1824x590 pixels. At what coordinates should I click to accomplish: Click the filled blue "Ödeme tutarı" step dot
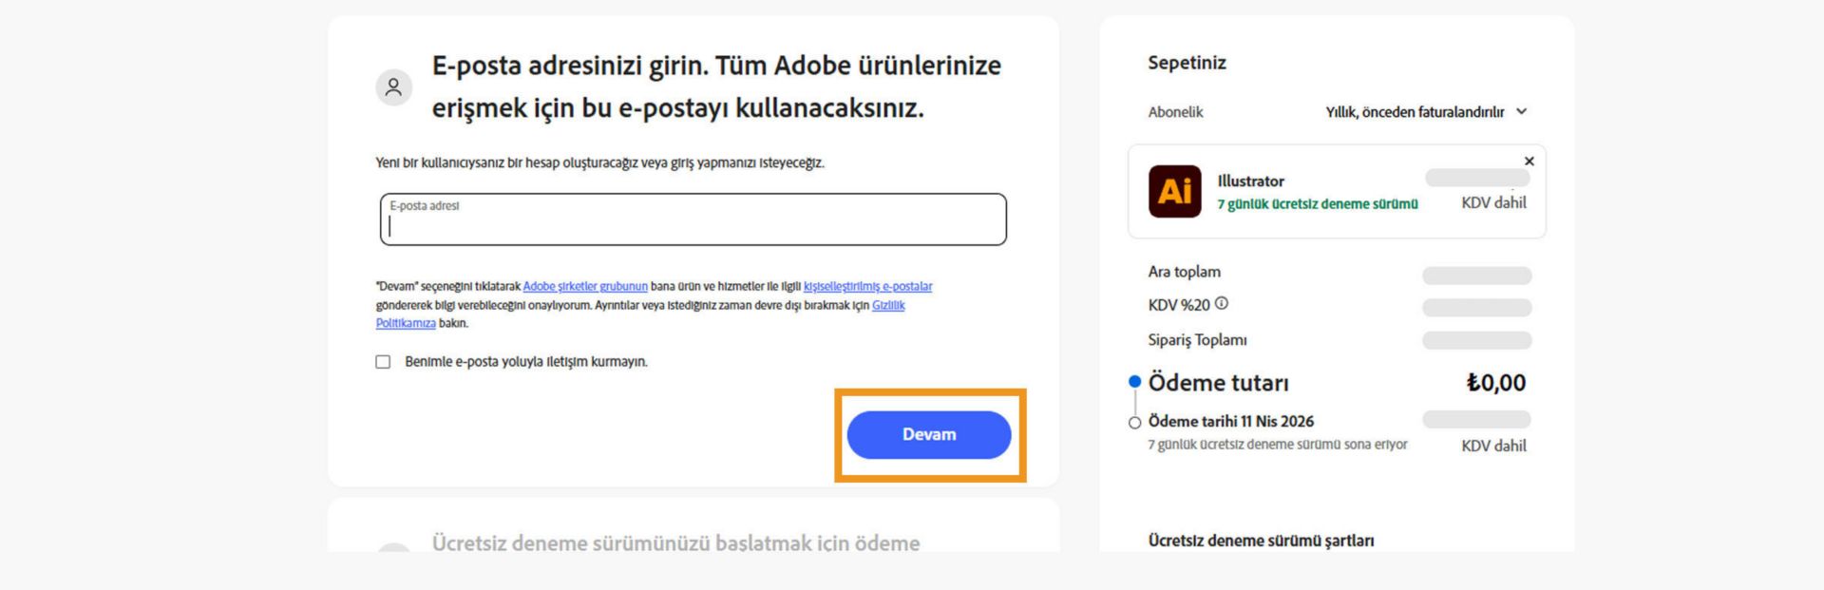click(1132, 382)
